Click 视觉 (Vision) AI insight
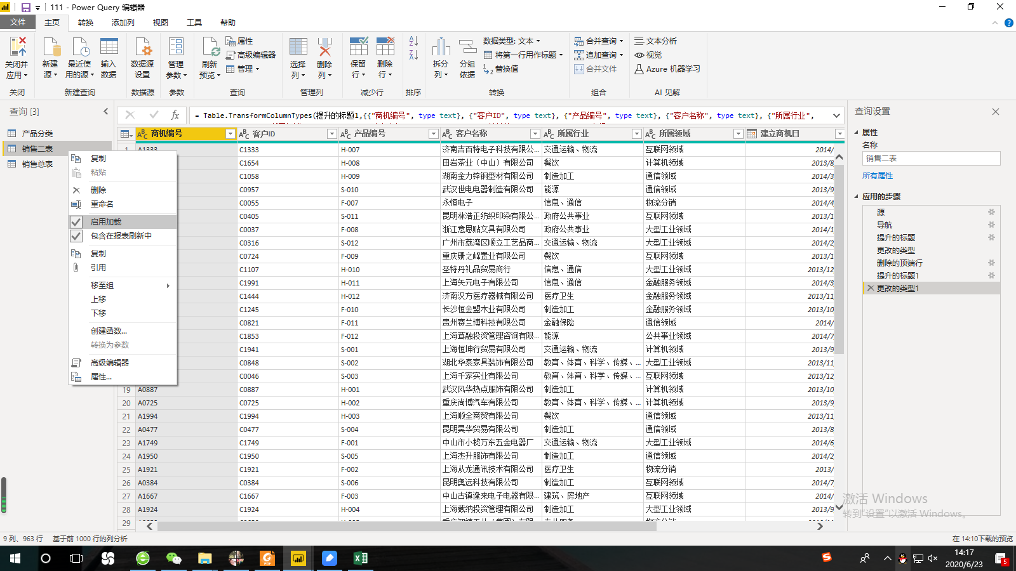The image size is (1016, 571). 648,55
